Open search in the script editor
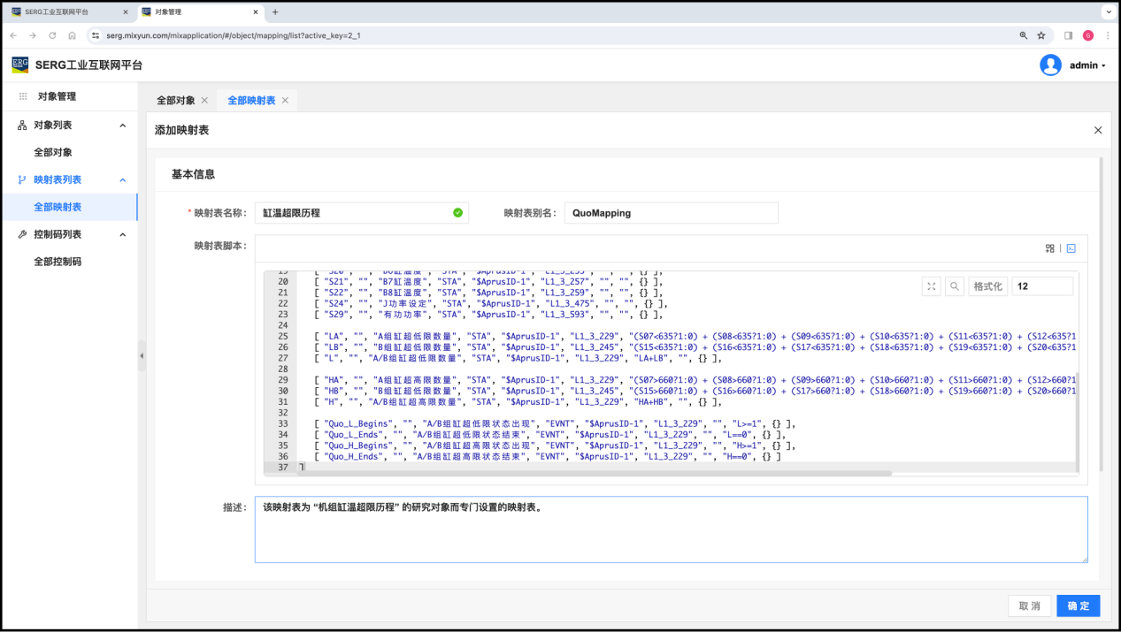The image size is (1121, 632). (x=954, y=286)
